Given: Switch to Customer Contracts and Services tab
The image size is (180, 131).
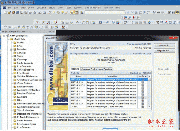Looking at the screenshot, I should coord(96,69).
